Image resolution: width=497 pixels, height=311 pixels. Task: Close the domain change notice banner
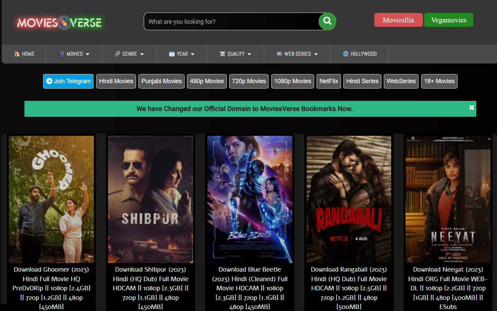pyautogui.click(x=472, y=107)
